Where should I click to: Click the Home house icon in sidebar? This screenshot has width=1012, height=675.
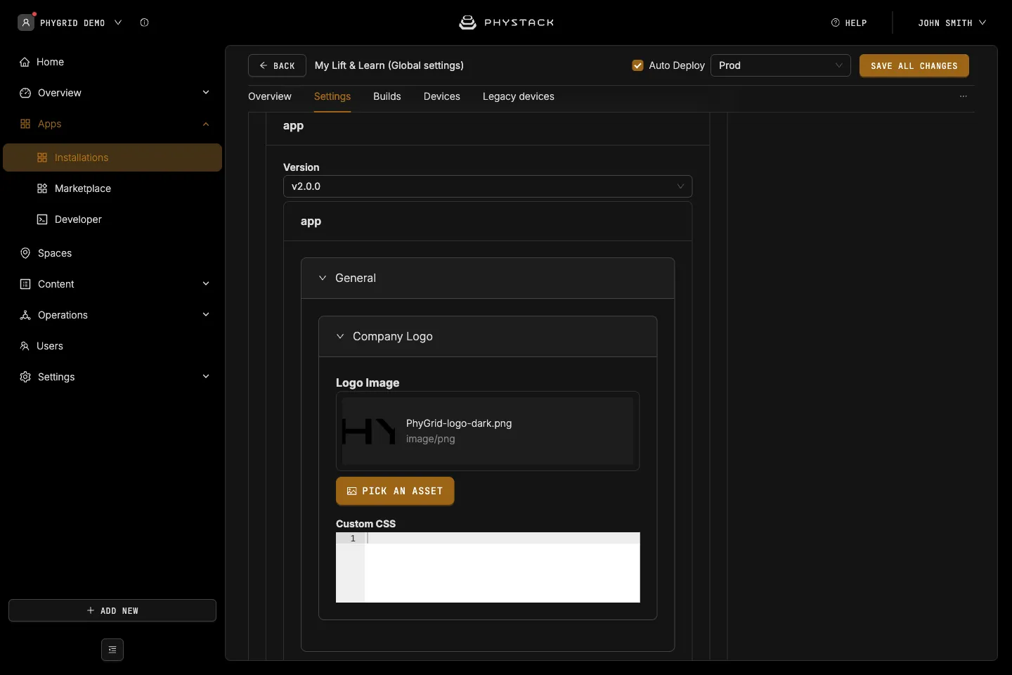click(25, 62)
